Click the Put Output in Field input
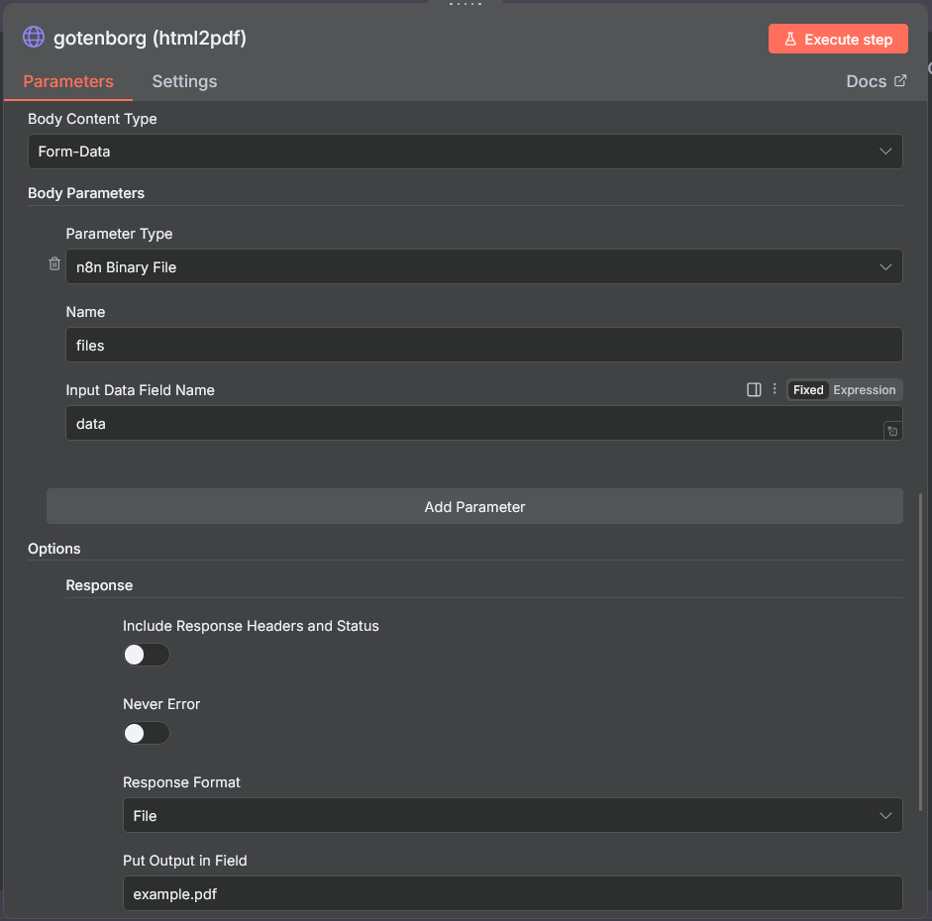The height and width of the screenshot is (921, 932). pos(512,893)
